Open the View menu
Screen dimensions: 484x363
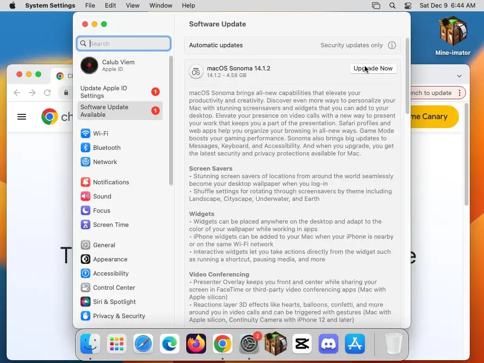pyautogui.click(x=132, y=6)
